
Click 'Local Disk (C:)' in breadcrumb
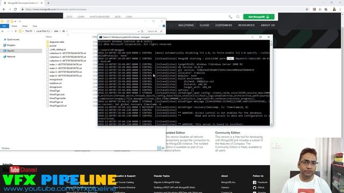(43, 31)
